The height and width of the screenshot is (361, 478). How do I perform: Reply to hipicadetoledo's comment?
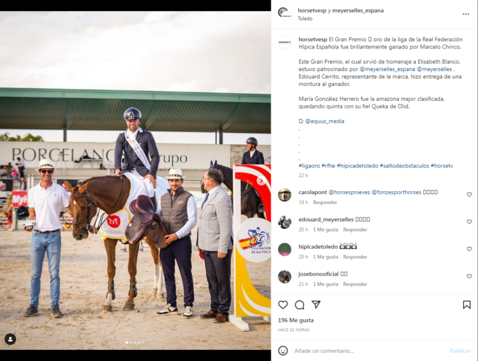point(355,256)
